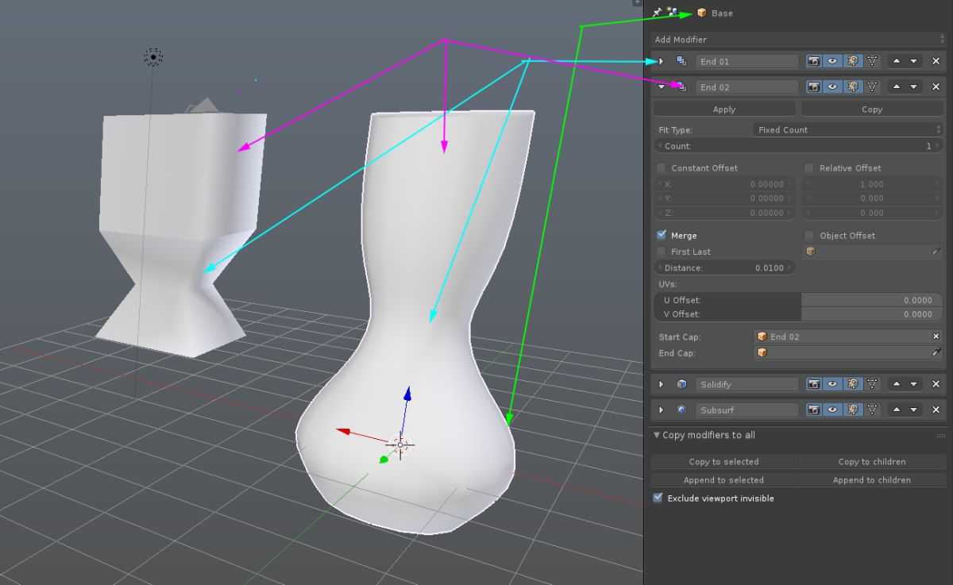Click the U Offset slider
This screenshot has width=953, height=585.
(x=798, y=300)
